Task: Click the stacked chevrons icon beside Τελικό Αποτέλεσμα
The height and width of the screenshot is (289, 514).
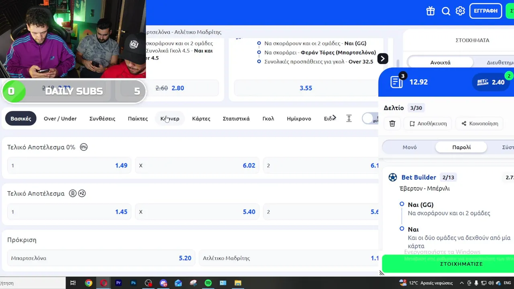Action: pyautogui.click(x=73, y=193)
